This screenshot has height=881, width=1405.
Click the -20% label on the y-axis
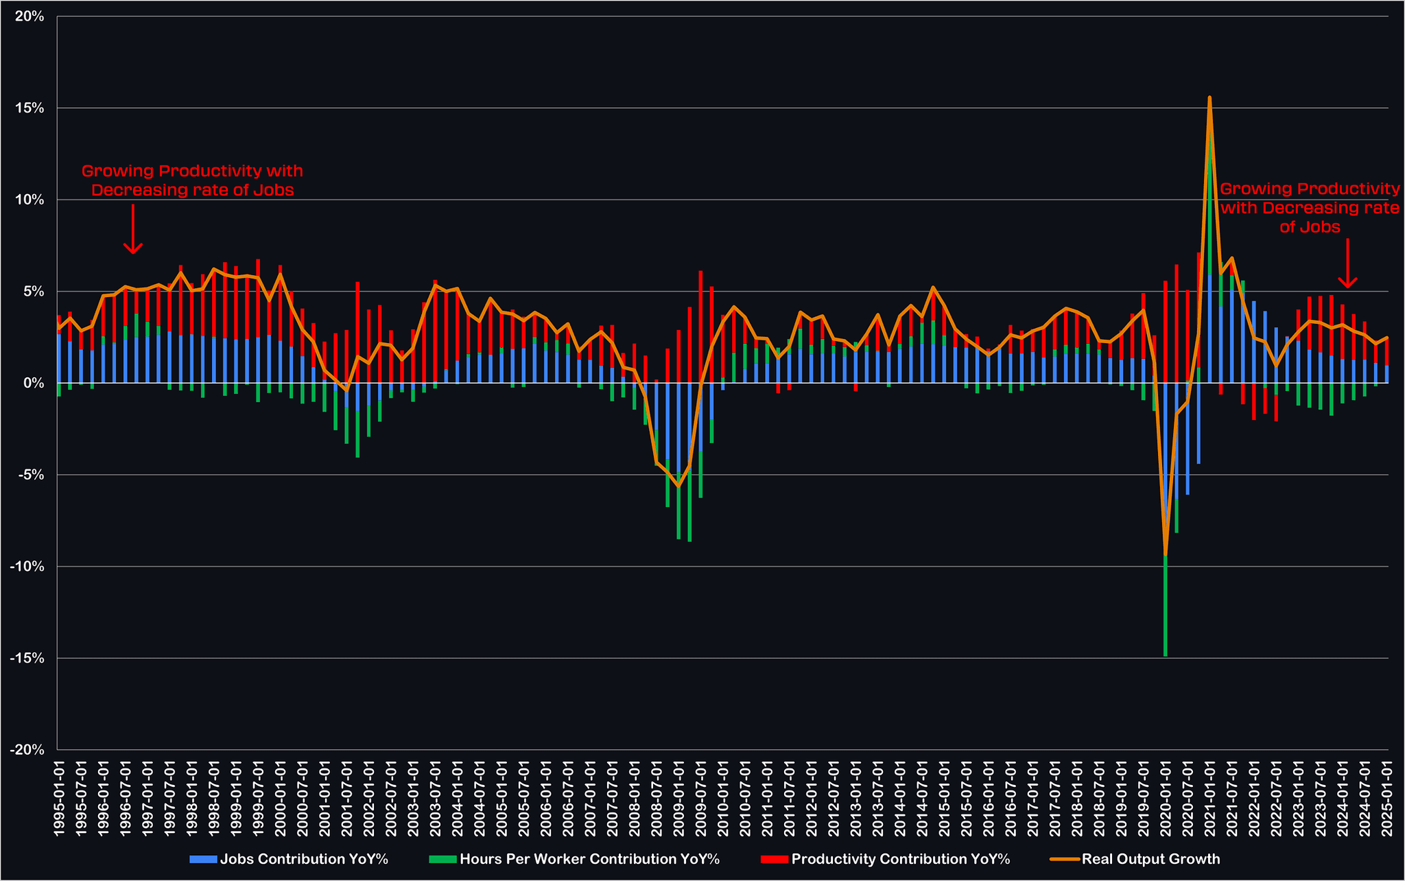27,750
